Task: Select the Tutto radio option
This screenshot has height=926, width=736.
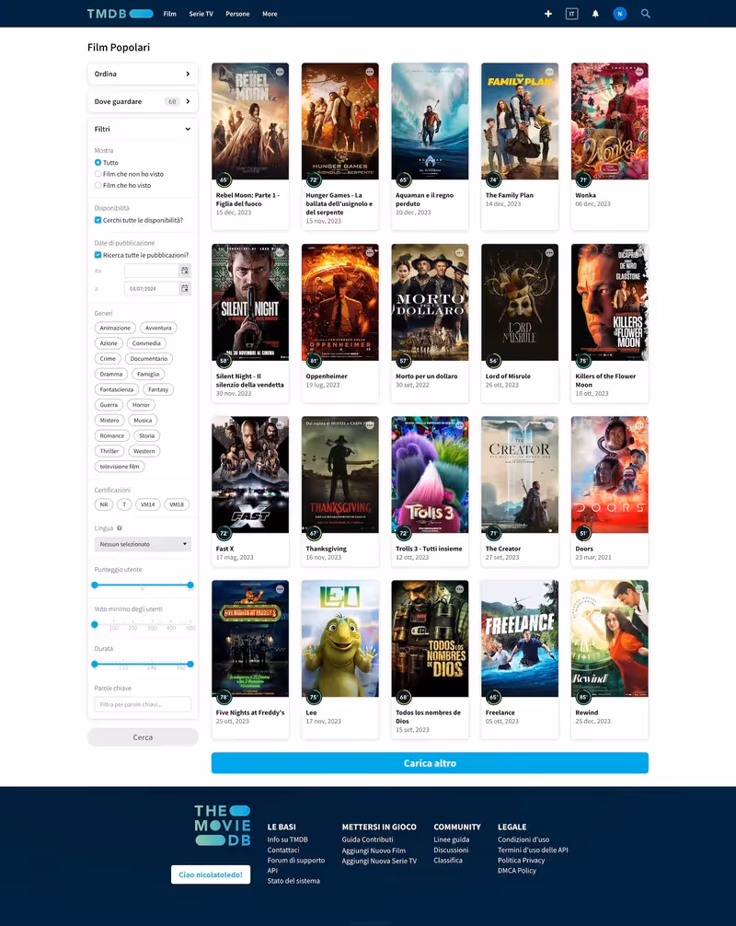Action: 98,162
